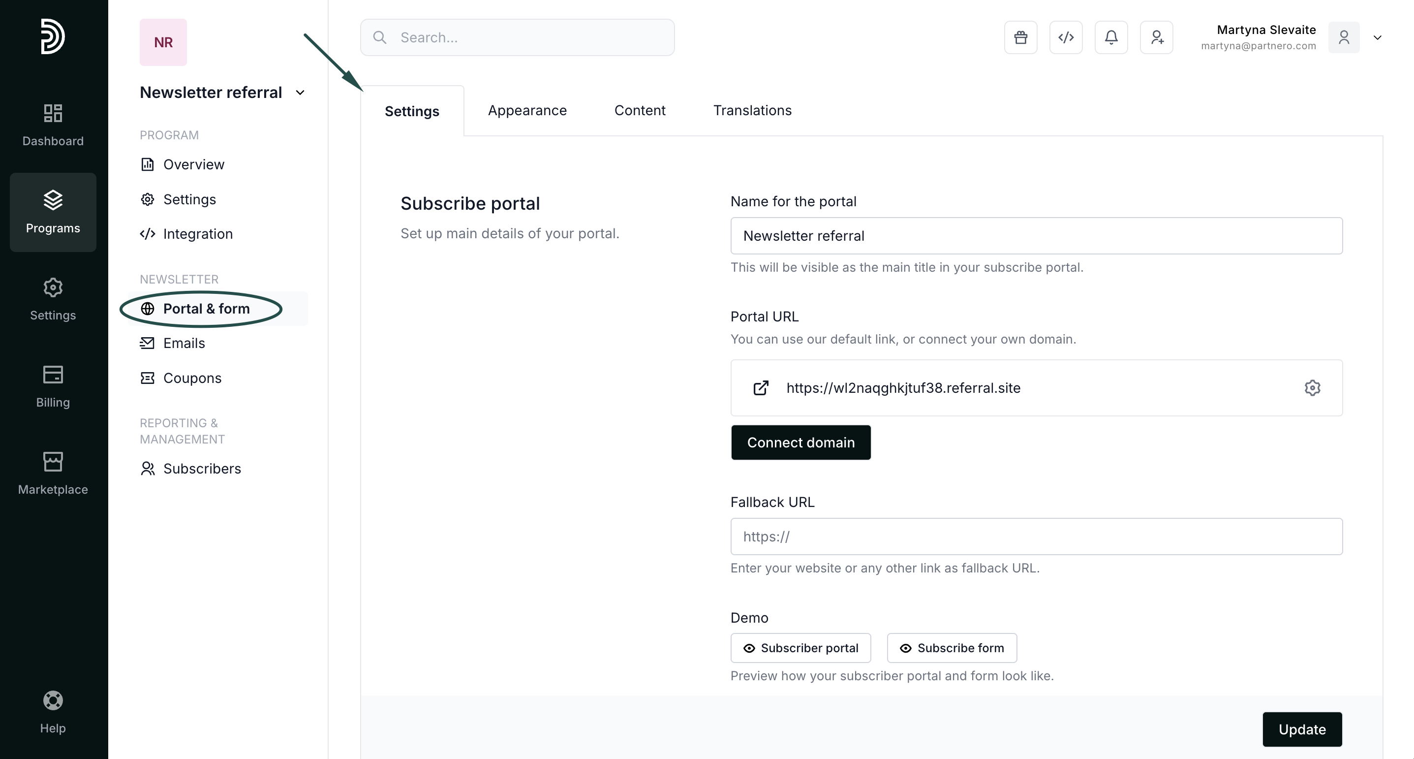Preview the Subscribe form demo
The height and width of the screenshot is (759, 1414).
(x=951, y=648)
